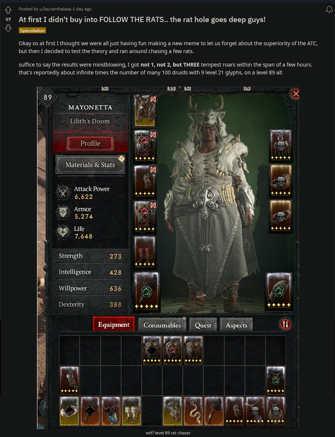Close the character panel with red X
335x437 pixels.
295,94
